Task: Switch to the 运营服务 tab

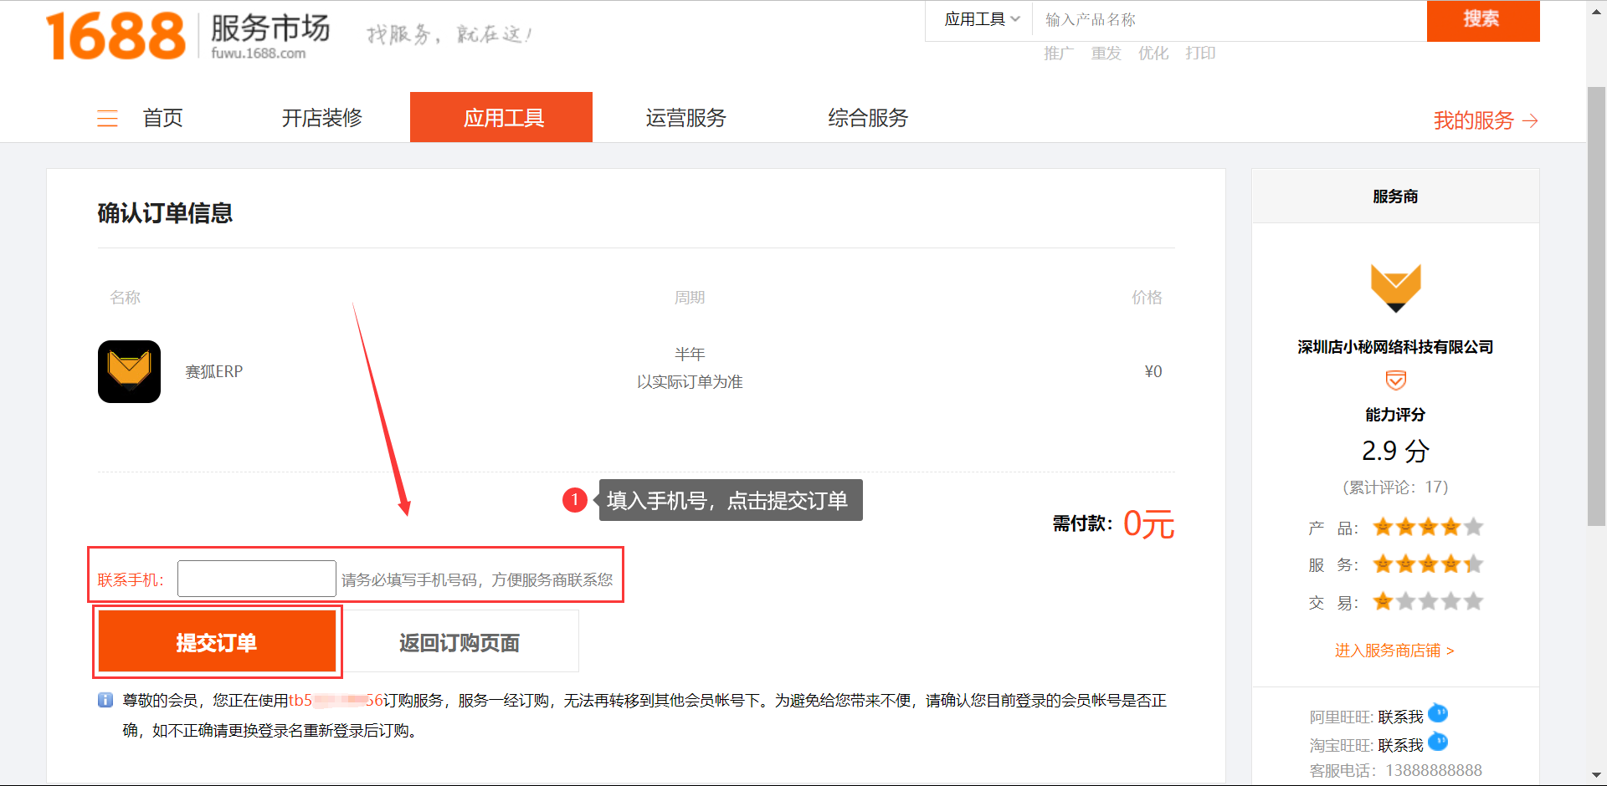Action: coord(686,118)
